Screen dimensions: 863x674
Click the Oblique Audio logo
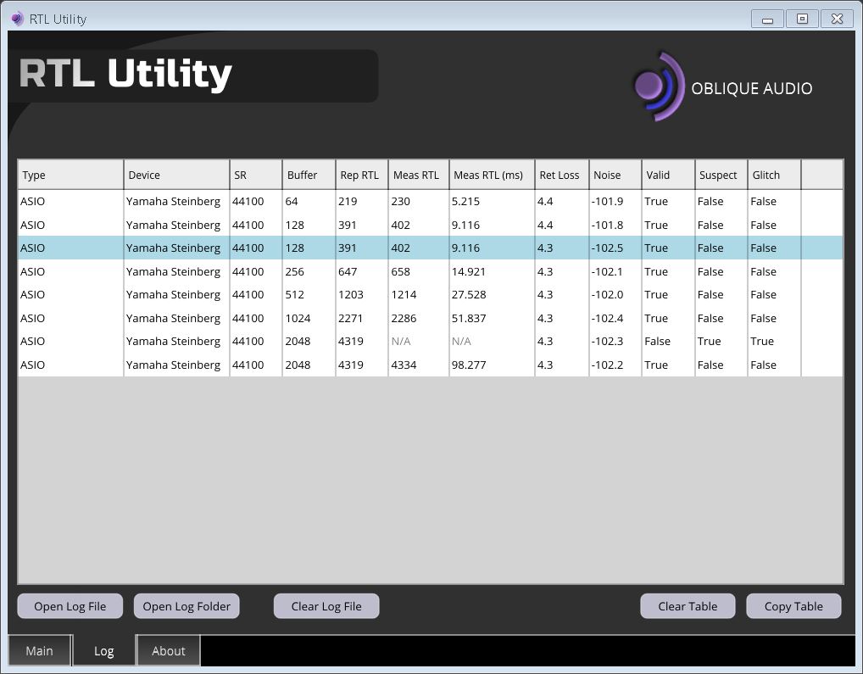pos(722,87)
